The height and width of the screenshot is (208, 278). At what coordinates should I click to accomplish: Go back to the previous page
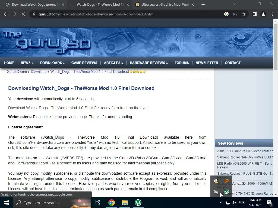point(6,14)
